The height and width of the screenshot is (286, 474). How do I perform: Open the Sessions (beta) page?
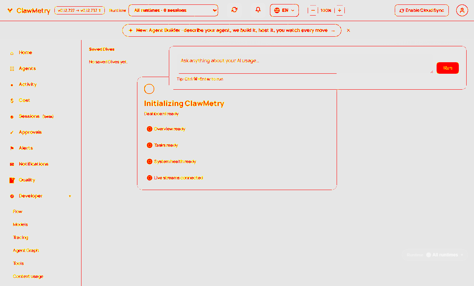point(41,117)
